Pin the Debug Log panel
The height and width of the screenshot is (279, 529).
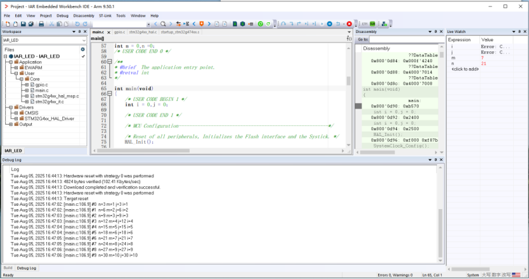(435, 160)
